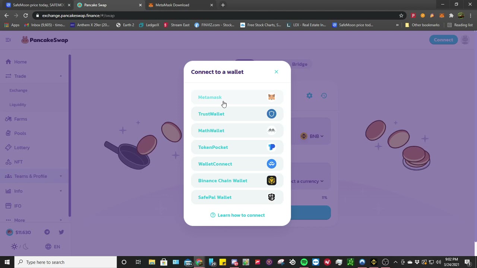Open Spotify from the taskbar
Viewport: 477px width, 268px height.
[304, 262]
